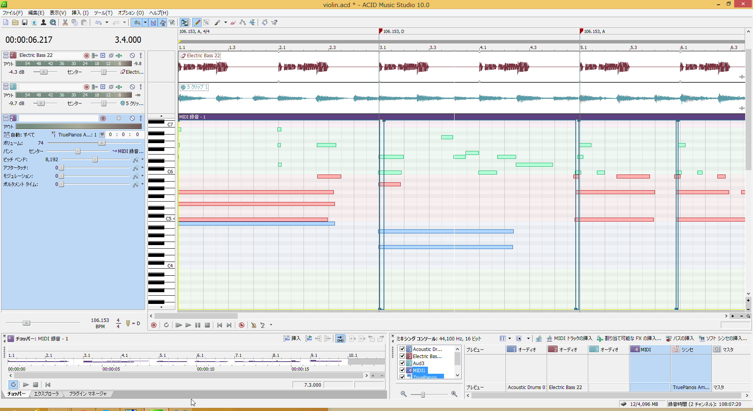Solo MIDI track 4

click(x=140, y=118)
